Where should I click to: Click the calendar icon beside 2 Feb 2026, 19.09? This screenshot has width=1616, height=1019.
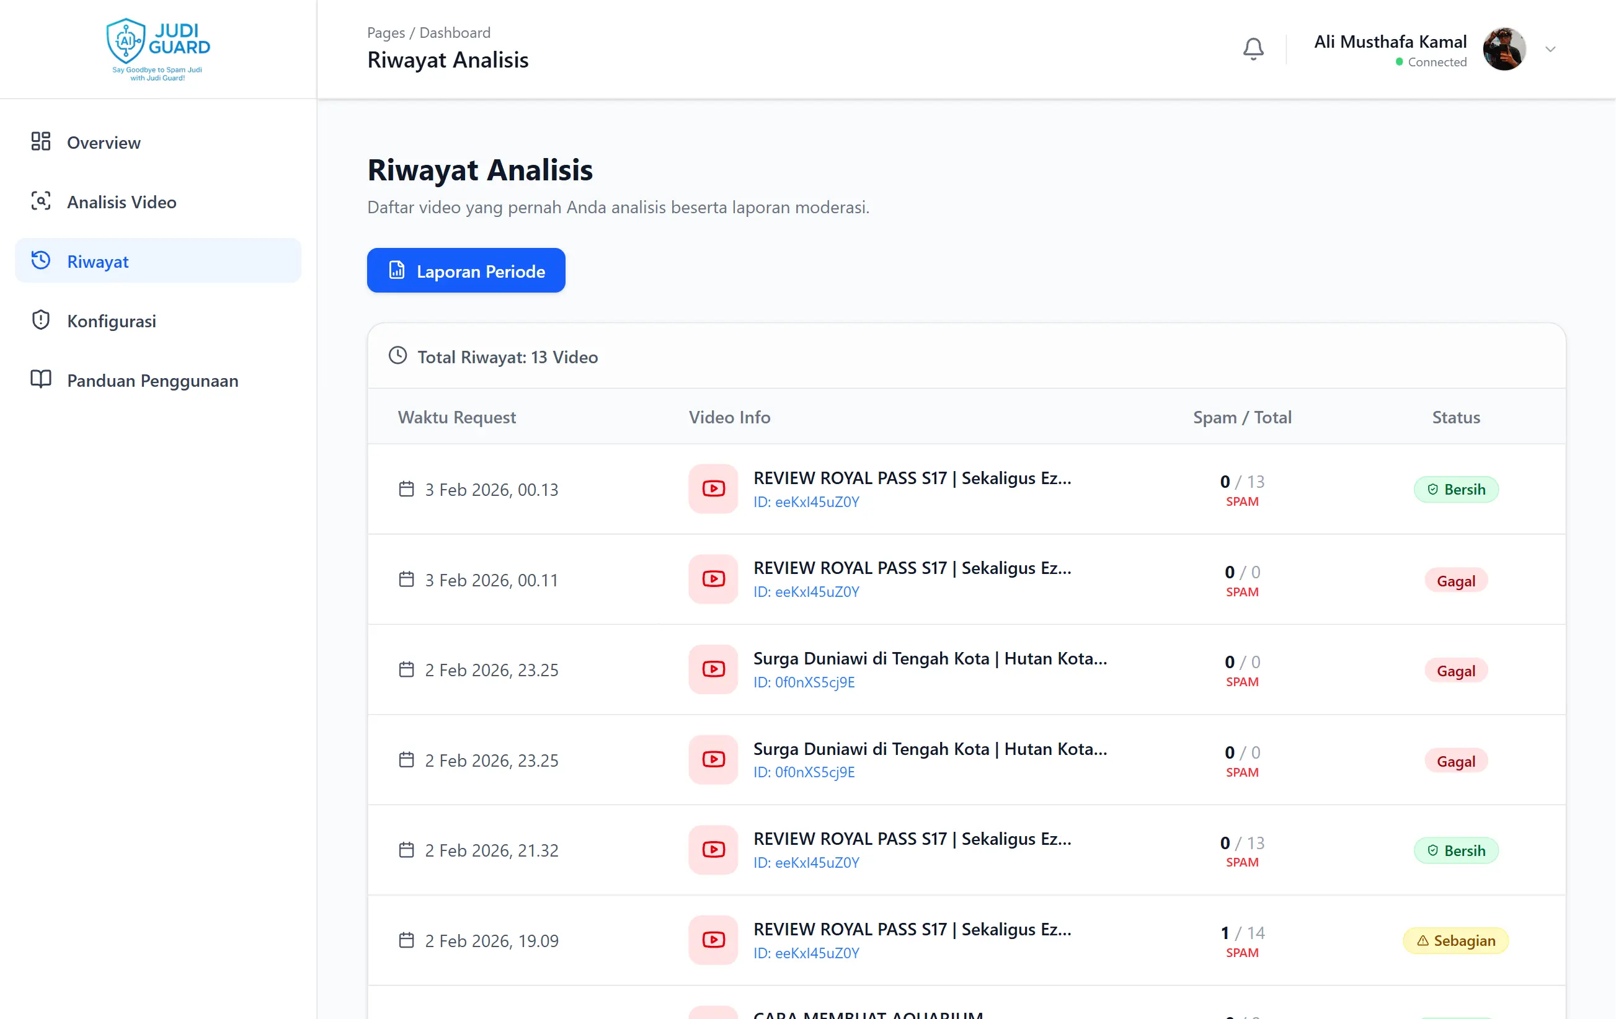[x=407, y=940]
